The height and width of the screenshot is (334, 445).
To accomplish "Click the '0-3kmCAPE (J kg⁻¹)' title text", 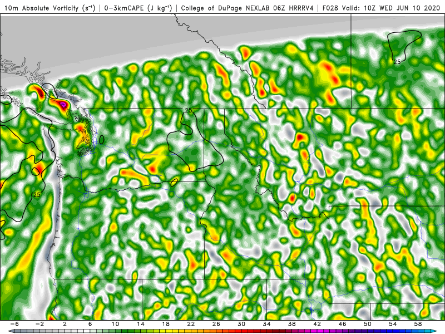I will (x=138, y=8).
